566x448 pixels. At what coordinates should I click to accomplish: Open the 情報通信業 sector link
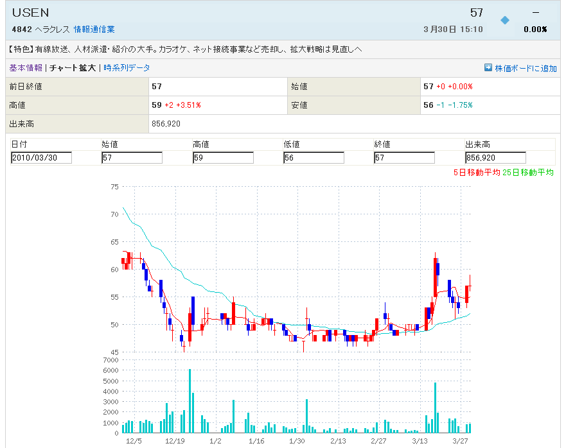click(94, 30)
